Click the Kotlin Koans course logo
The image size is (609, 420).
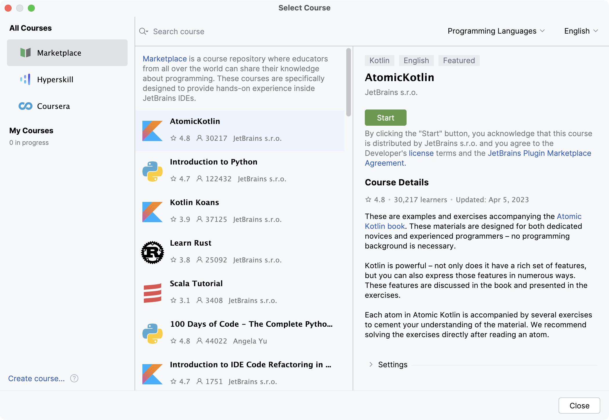point(153,212)
